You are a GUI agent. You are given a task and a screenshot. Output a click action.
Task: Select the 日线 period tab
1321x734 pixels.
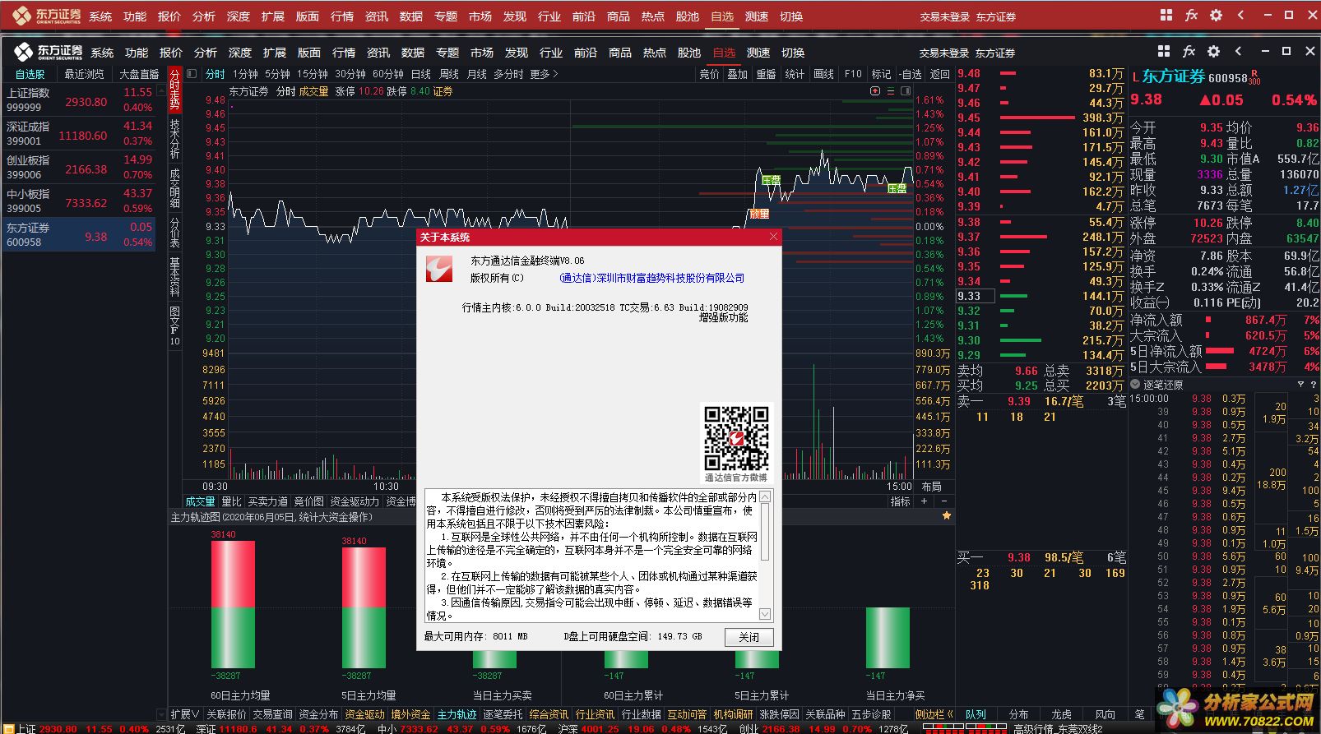pos(421,74)
